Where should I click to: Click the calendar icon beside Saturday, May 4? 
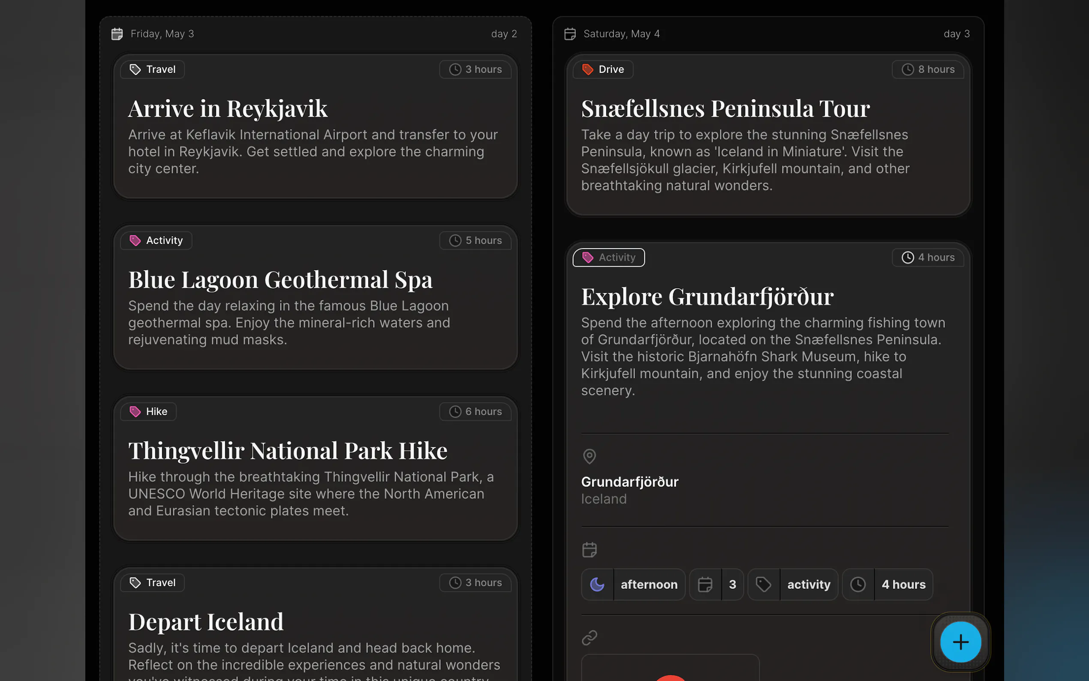pos(570,34)
